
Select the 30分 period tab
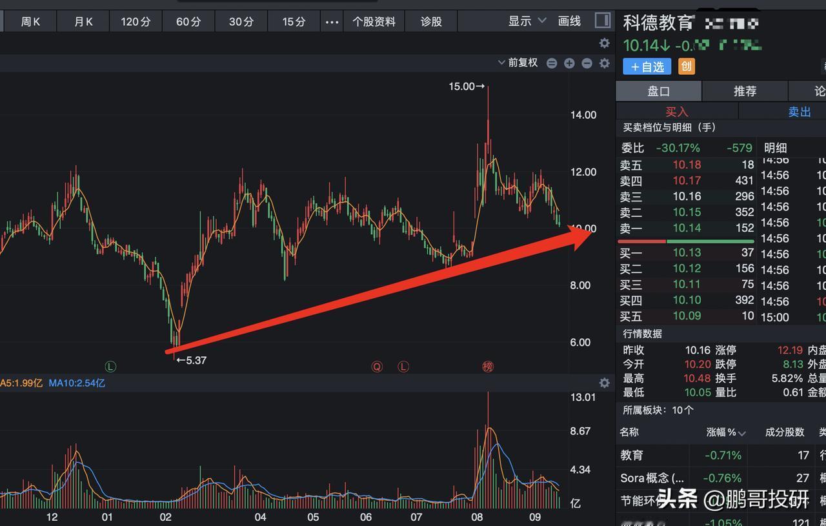[x=241, y=22]
